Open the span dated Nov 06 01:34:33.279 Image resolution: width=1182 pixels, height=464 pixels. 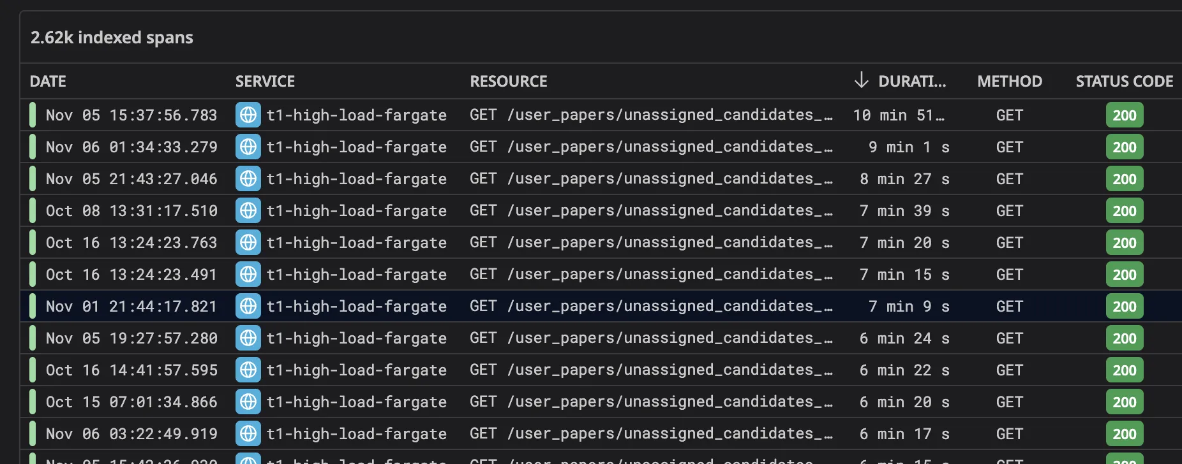[131, 147]
